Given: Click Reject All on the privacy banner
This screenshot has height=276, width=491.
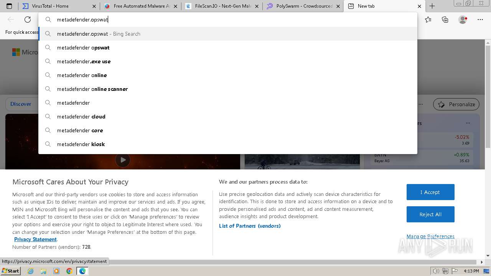Looking at the screenshot, I should [430, 214].
